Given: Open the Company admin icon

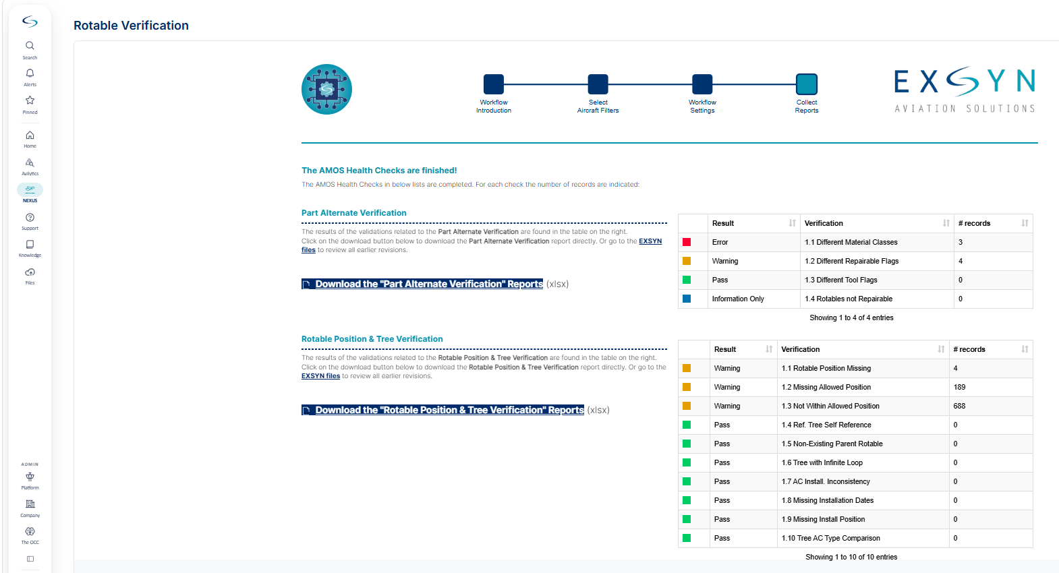Looking at the screenshot, I should [x=30, y=508].
